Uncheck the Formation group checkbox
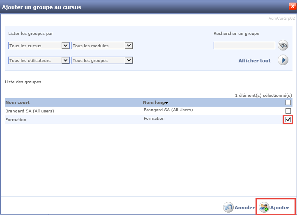Screen dimensions: 297x215 click(288, 119)
